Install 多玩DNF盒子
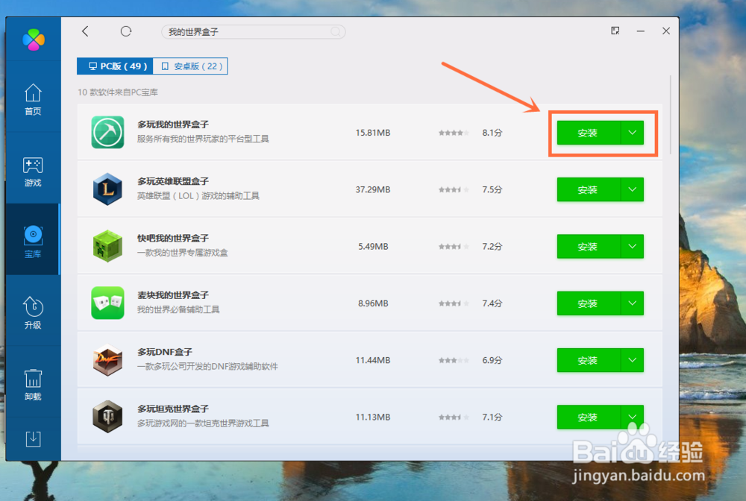 [589, 360]
